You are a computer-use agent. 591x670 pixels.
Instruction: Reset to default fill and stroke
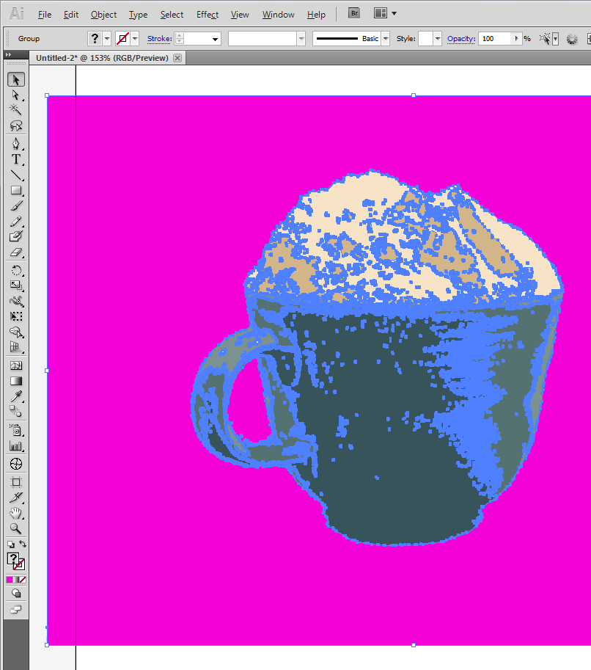(x=10, y=545)
